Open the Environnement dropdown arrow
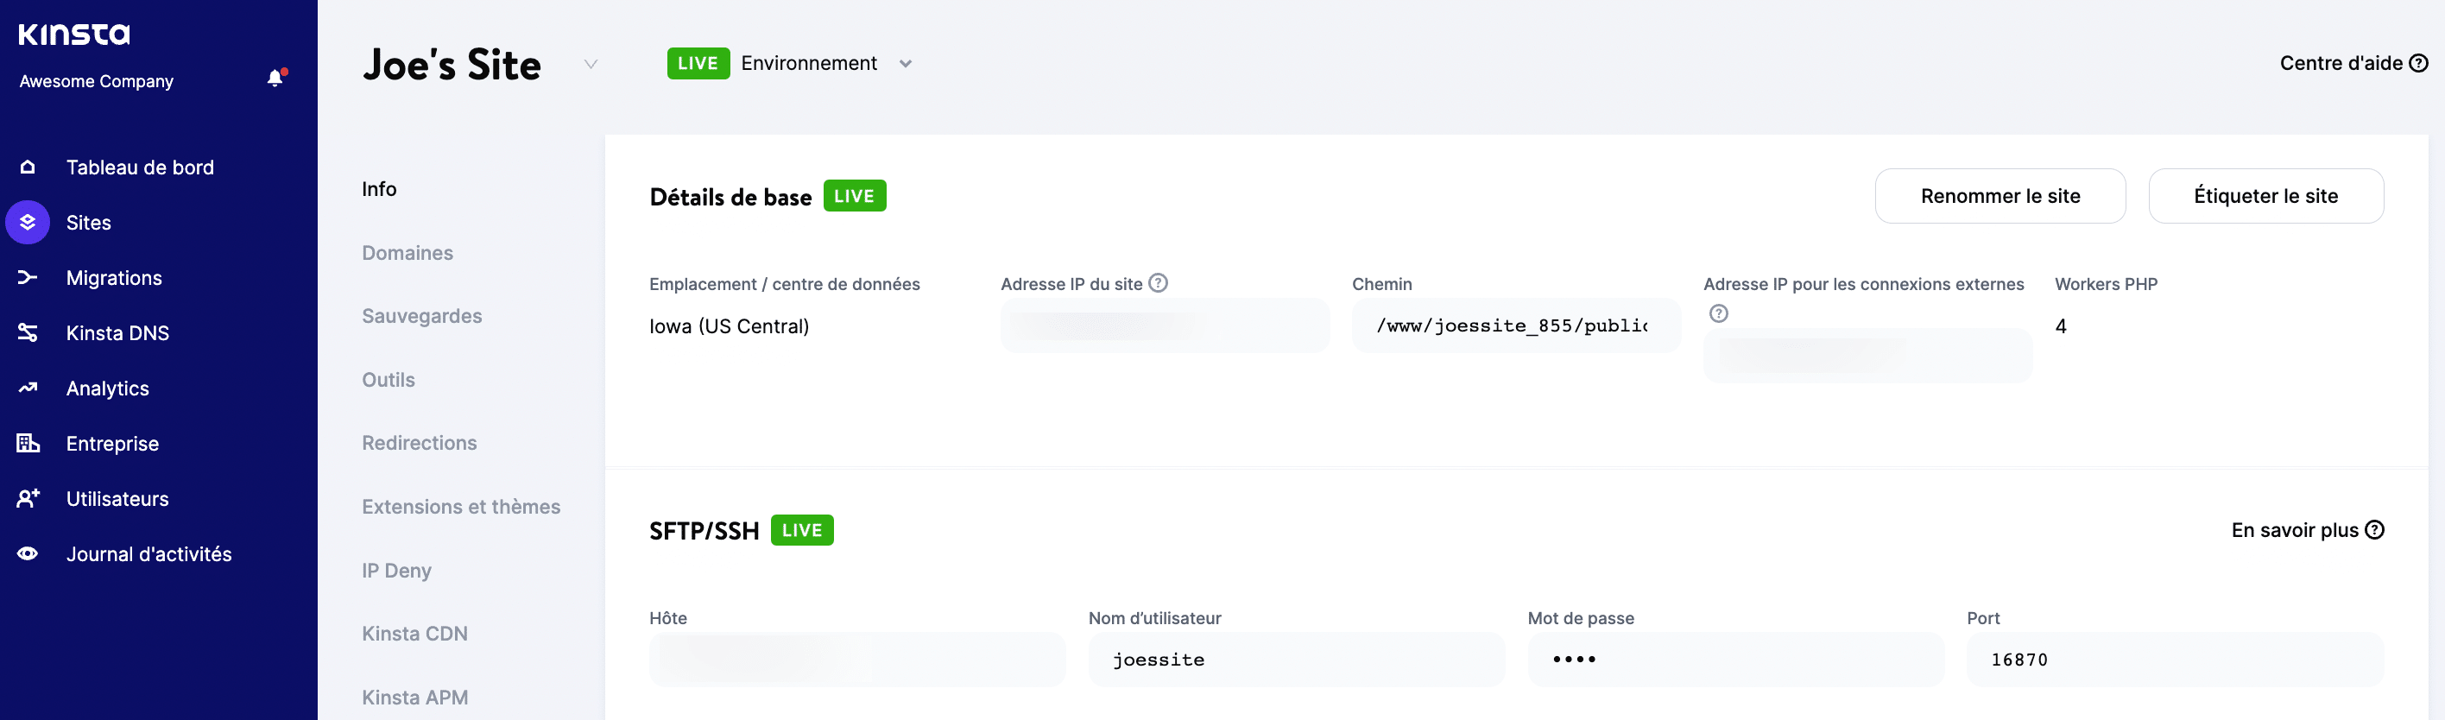This screenshot has height=720, width=2445. pyautogui.click(x=906, y=64)
